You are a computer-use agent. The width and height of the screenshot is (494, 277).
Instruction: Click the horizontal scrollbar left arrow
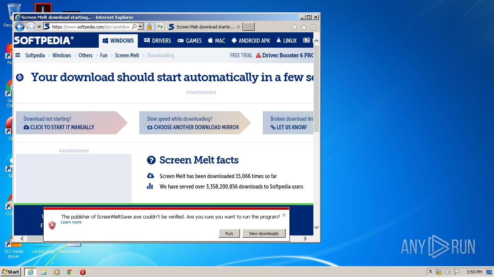pos(22,239)
